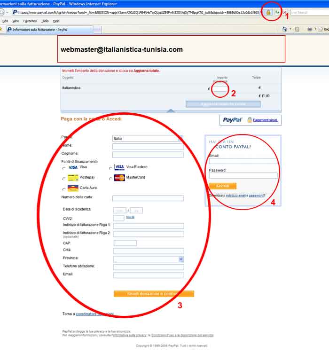Click the yellow Postepay card logo

[x=73, y=178]
